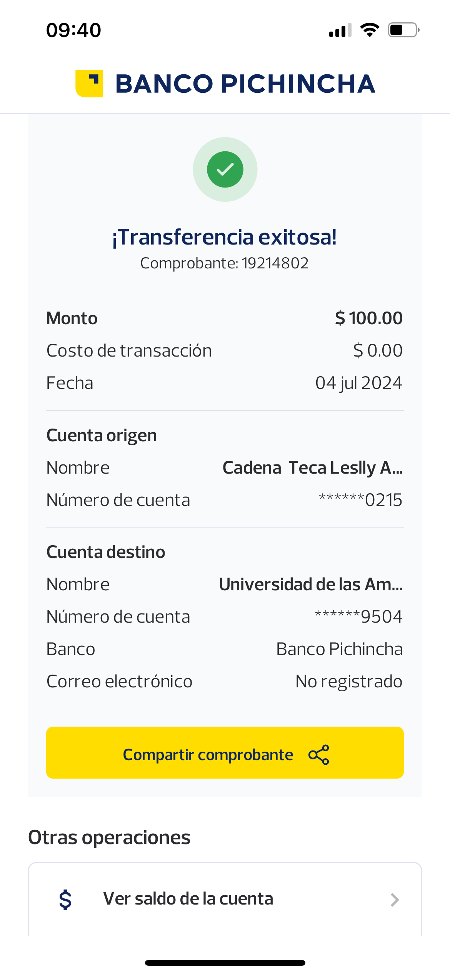Viewport: 450px width, 975px height.
Task: Tap the origin account number ******0215
Action: click(x=360, y=500)
